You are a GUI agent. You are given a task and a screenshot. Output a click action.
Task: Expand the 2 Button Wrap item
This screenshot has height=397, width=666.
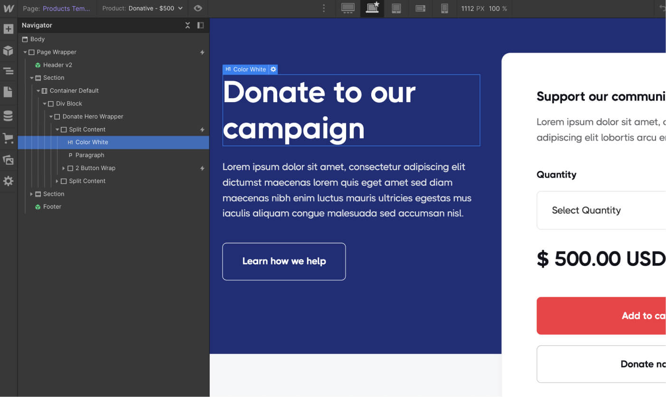point(64,168)
